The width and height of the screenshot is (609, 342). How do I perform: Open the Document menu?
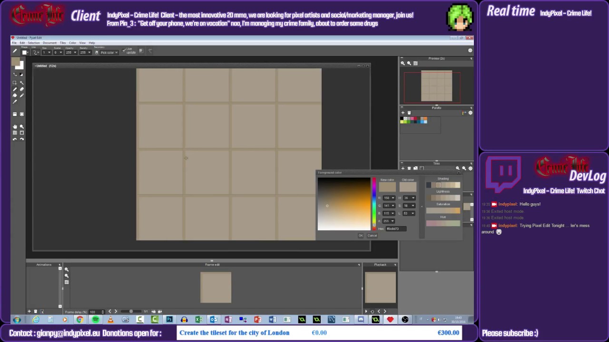pyautogui.click(x=49, y=43)
